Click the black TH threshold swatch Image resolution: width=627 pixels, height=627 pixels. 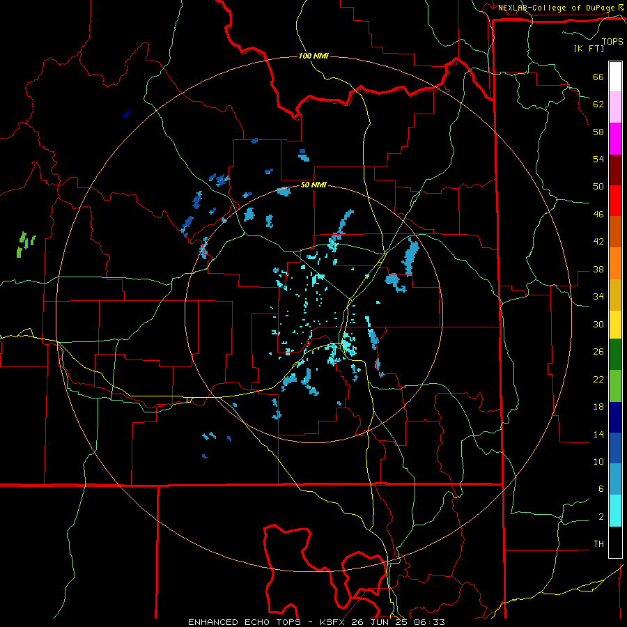click(x=615, y=542)
